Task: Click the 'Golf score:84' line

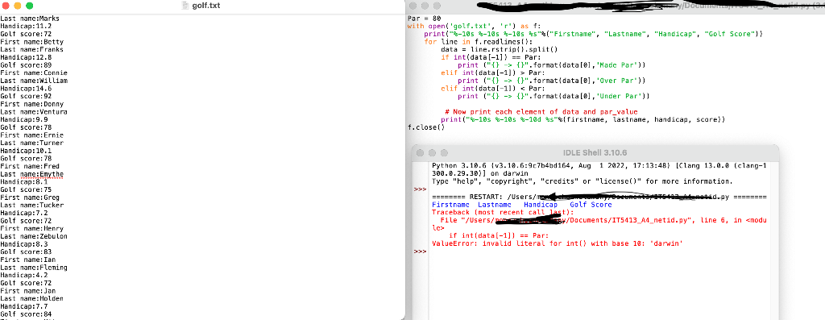Action: click(x=26, y=314)
